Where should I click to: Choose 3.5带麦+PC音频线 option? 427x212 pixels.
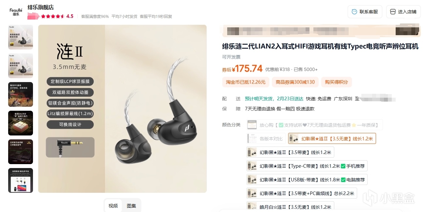point(302,193)
